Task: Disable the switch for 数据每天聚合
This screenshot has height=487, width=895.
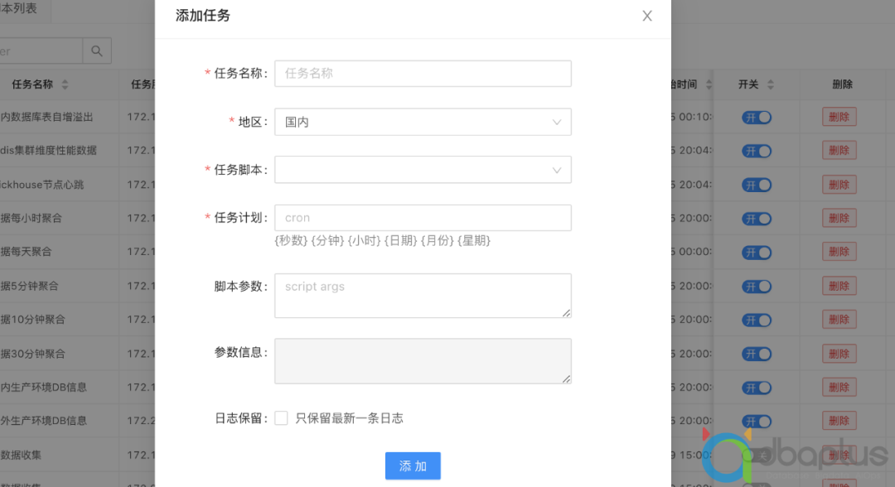Action: [756, 251]
